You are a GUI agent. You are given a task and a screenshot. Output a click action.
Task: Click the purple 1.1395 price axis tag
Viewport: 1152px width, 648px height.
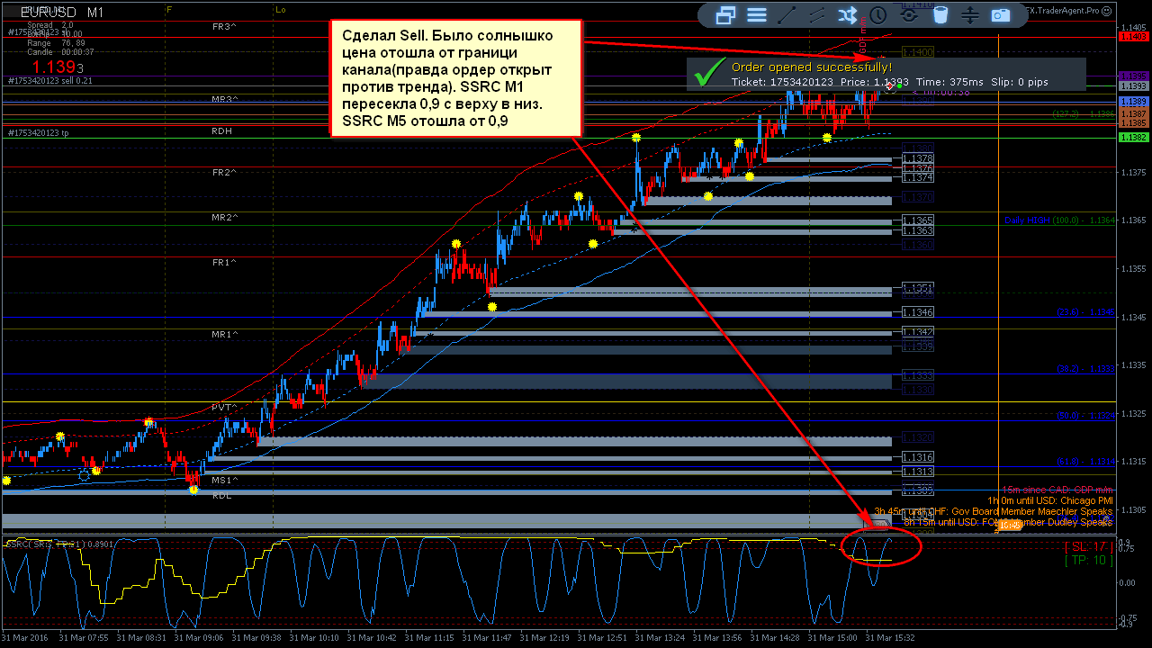click(1133, 76)
